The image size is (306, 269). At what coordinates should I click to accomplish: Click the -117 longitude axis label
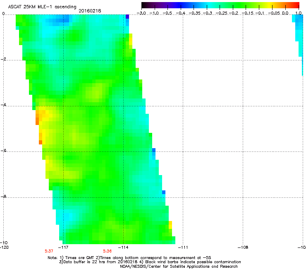(64, 247)
